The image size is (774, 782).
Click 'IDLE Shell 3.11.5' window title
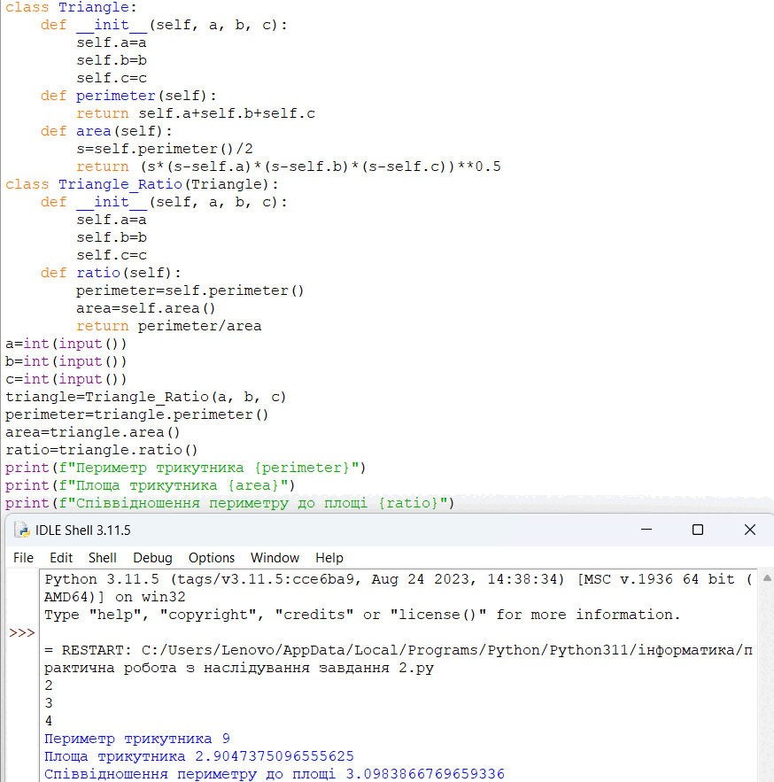pyautogui.click(x=82, y=530)
